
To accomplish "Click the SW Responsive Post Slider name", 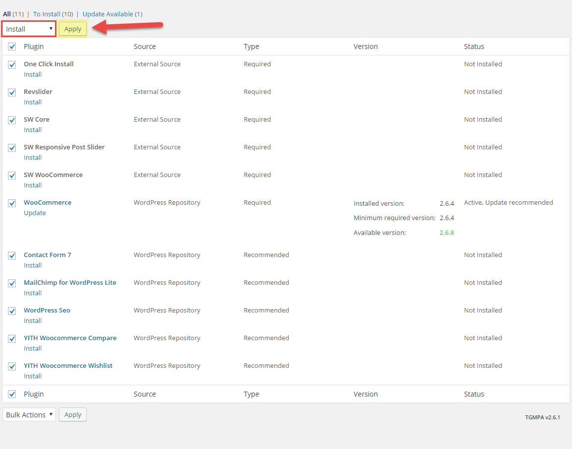I will (64, 147).
